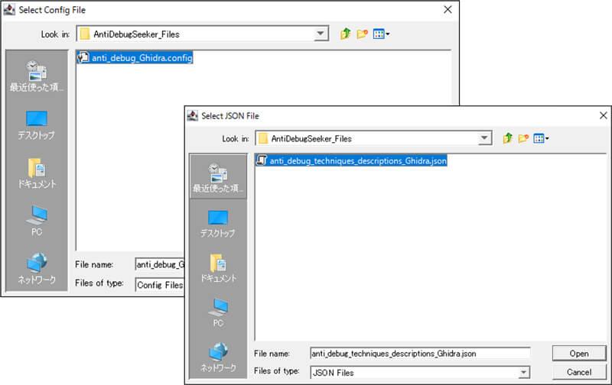Open PC in Select JSON File sidebar
This screenshot has height=385, width=612.
[218, 313]
